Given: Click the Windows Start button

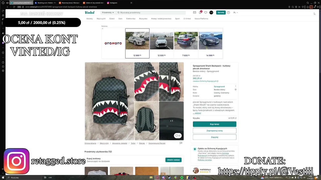Looking at the screenshot, I should [x=3, y=177].
